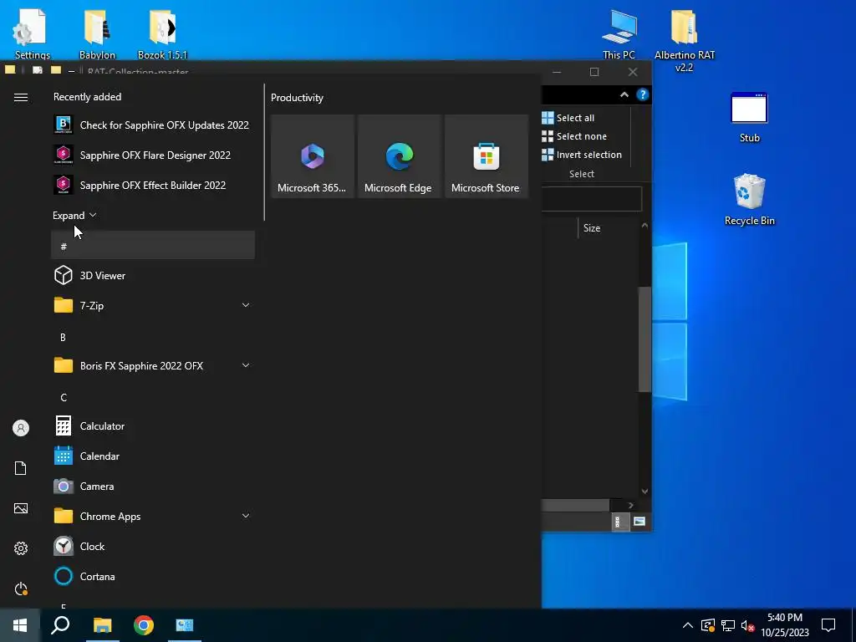Click Size column header in Explorer
Viewport: 856px width, 642px height.
[592, 228]
